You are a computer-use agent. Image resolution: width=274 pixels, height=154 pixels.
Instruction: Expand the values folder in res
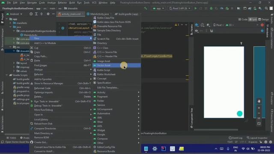click(14, 71)
